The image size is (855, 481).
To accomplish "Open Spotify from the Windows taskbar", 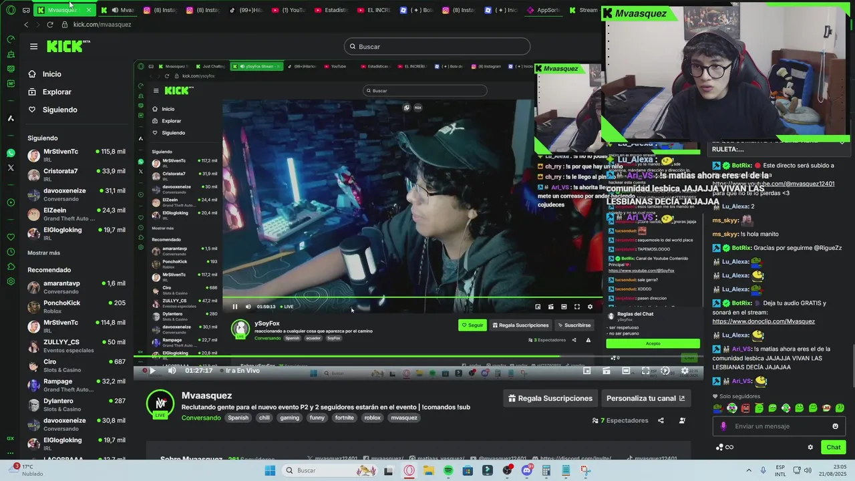I will (x=448, y=470).
